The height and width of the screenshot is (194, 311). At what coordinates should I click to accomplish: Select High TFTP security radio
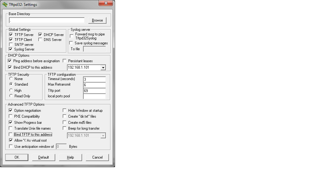coord(11,90)
